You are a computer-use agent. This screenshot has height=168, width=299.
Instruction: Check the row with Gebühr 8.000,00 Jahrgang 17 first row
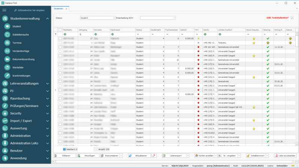[x=60, y=39]
